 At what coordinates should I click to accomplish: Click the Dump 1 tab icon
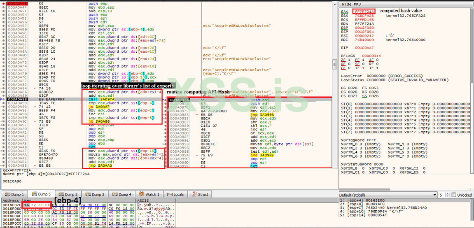(7, 194)
